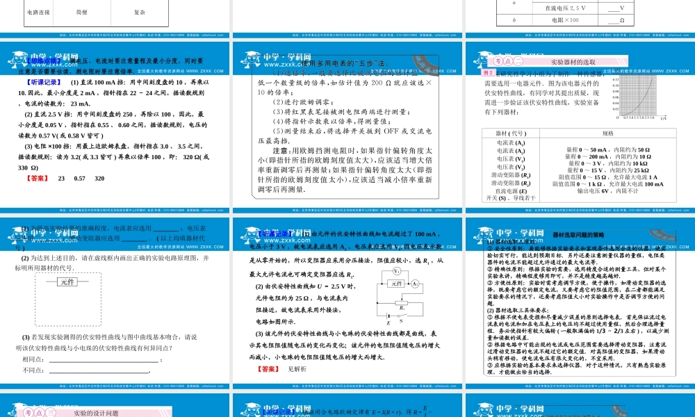The height and width of the screenshot is (417, 695).
Task: Click the blank line after 不同点
Action: [x=99, y=370]
